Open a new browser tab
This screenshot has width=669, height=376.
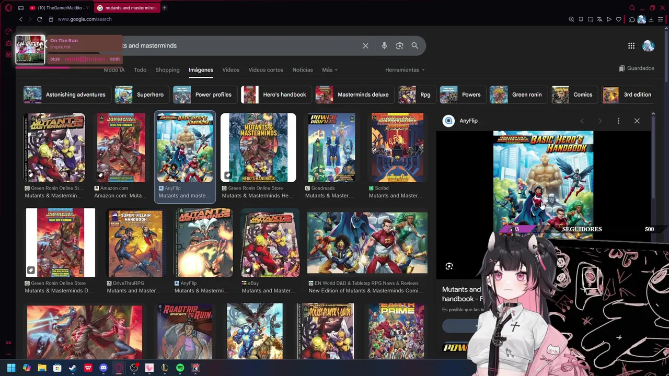pos(164,8)
